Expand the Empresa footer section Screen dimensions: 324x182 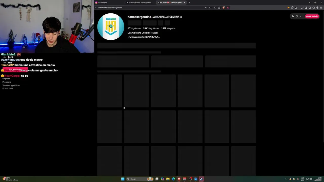point(6,79)
